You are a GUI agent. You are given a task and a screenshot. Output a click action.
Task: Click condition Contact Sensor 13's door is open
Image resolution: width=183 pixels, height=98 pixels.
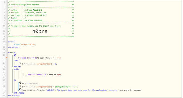point(44,75)
